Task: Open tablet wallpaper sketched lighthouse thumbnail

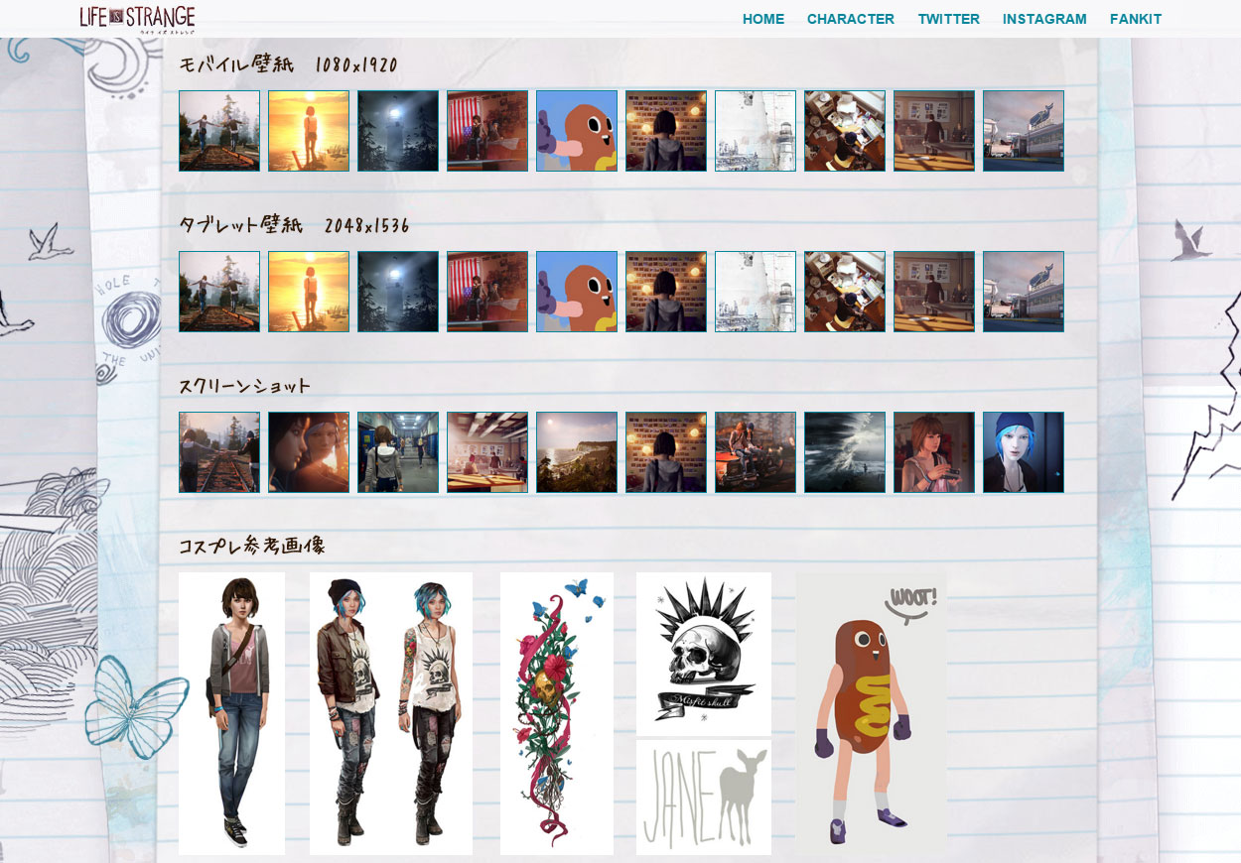Action: (756, 292)
